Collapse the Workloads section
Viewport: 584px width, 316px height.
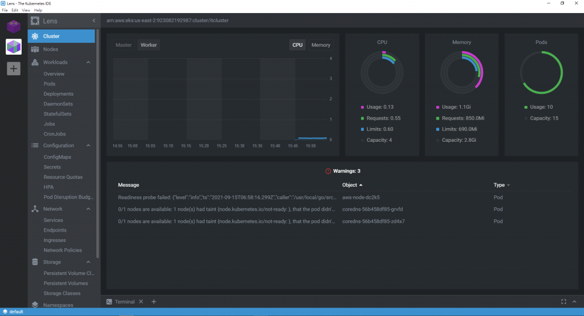[x=88, y=62]
